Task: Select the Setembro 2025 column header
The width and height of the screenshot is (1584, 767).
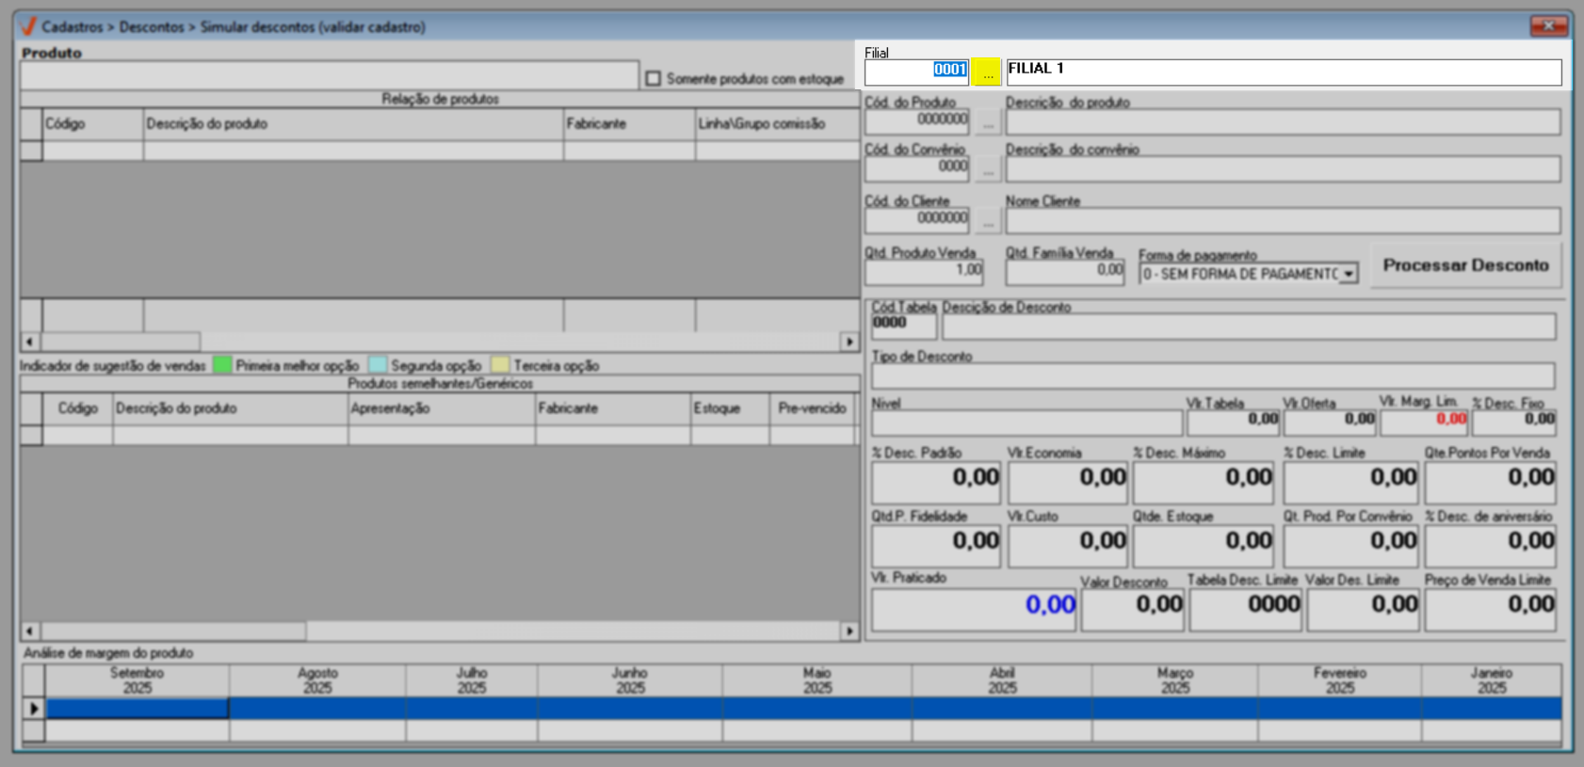Action: (x=137, y=680)
